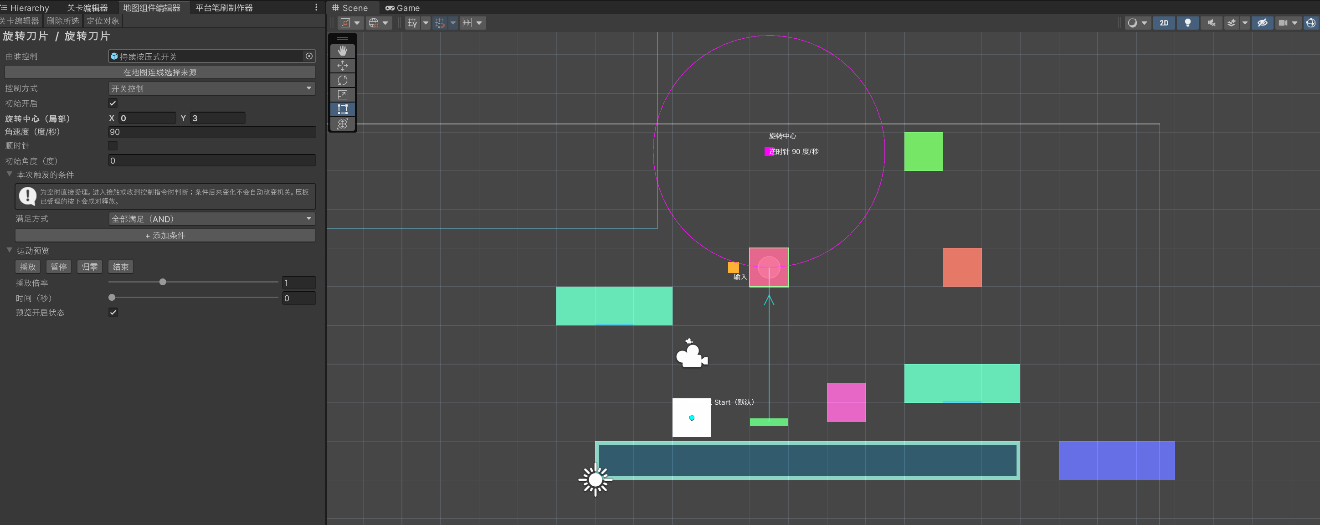
Task: Collapse the 运动预览 section
Action: pos(9,250)
